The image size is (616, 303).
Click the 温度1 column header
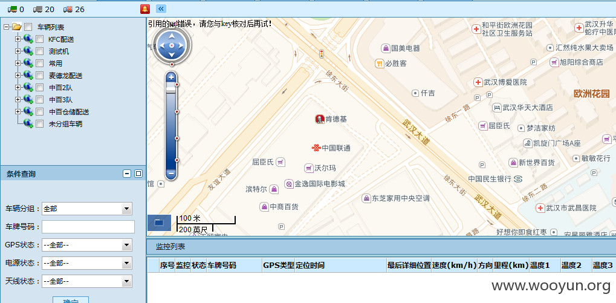[x=545, y=266]
